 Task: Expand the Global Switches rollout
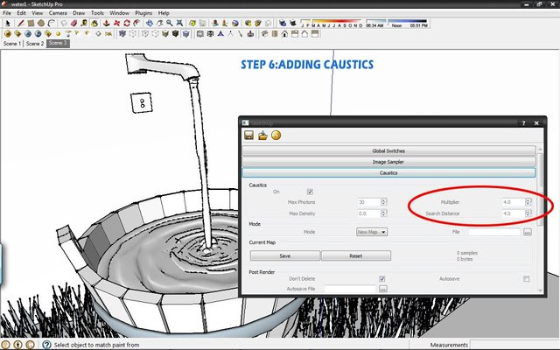388,150
